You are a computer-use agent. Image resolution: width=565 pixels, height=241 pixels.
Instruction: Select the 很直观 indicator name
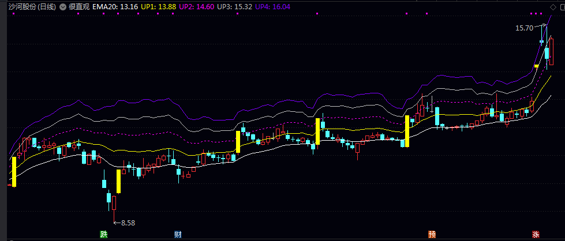tap(79, 7)
